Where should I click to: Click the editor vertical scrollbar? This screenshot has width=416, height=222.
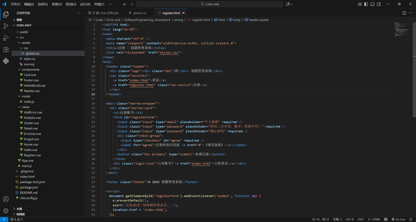[414, 69]
